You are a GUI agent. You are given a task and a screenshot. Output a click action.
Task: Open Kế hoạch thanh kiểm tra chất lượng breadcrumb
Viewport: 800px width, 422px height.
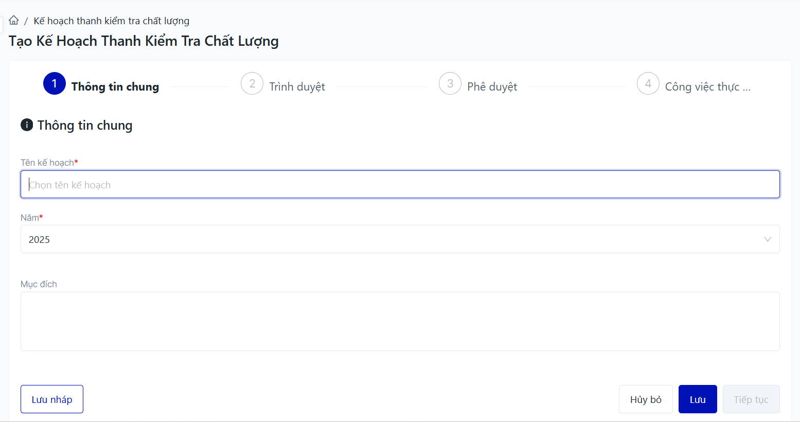point(112,21)
